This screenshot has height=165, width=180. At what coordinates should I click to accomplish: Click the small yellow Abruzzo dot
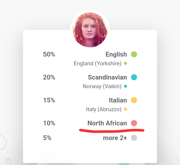(125, 109)
